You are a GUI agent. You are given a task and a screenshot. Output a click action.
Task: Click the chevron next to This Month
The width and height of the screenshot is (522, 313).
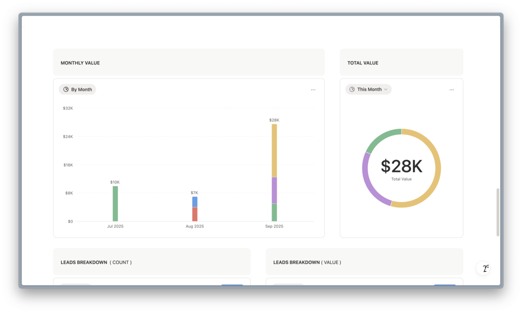pos(385,89)
